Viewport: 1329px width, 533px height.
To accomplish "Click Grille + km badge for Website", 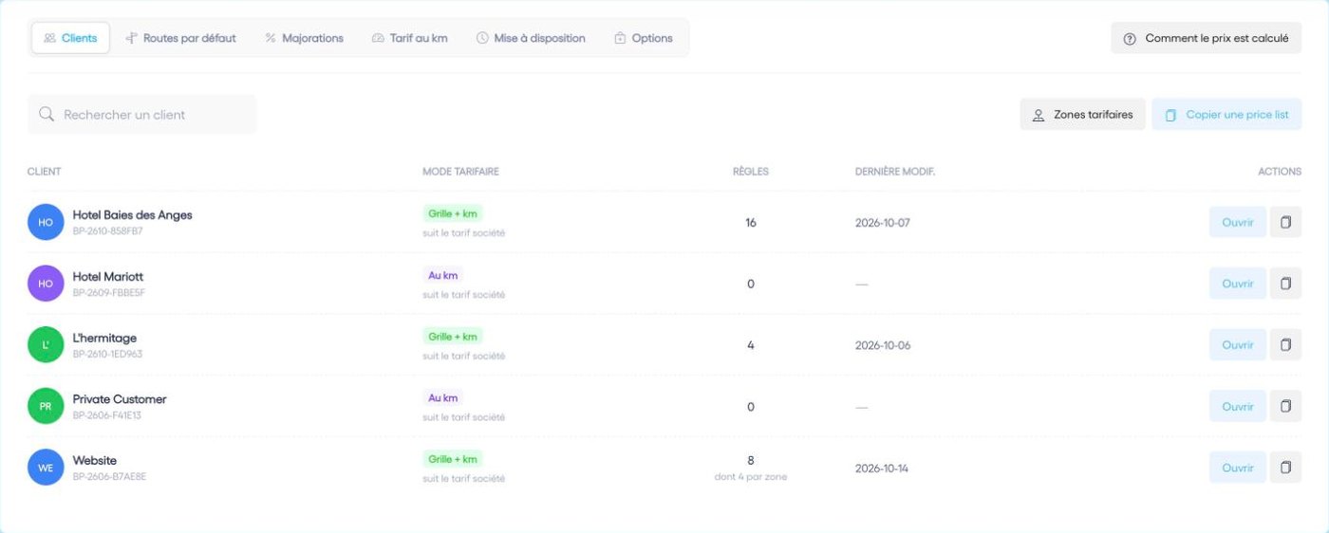I will 453,459.
